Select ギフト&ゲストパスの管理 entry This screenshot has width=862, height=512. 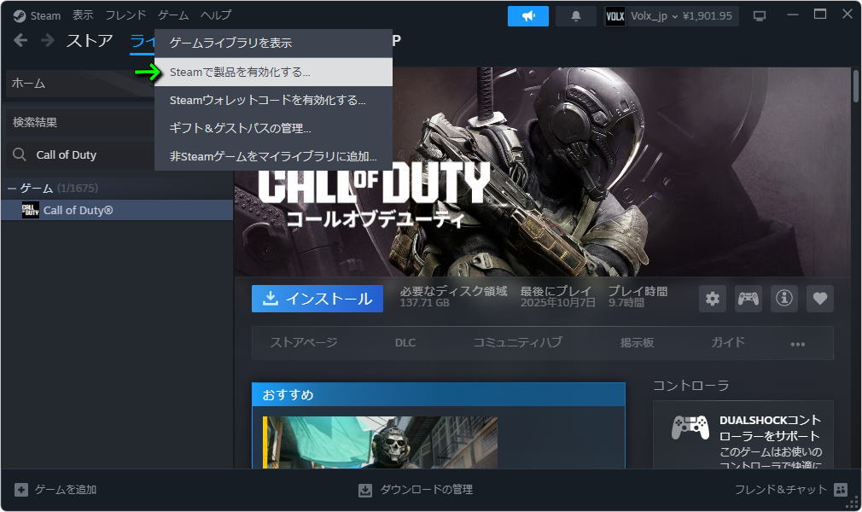click(x=273, y=128)
